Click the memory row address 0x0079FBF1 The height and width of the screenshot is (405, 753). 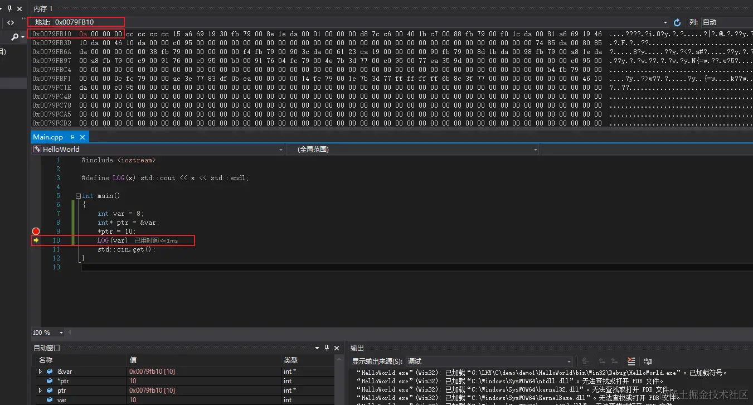(x=52, y=79)
